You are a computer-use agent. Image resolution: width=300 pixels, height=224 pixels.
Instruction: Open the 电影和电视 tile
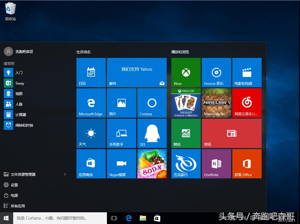point(247,72)
